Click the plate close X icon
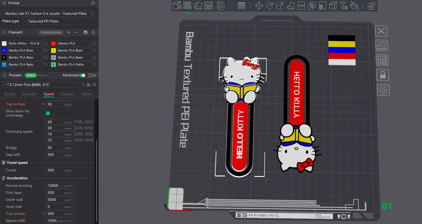Viewport: 422px width, 224px height. (x=381, y=31)
